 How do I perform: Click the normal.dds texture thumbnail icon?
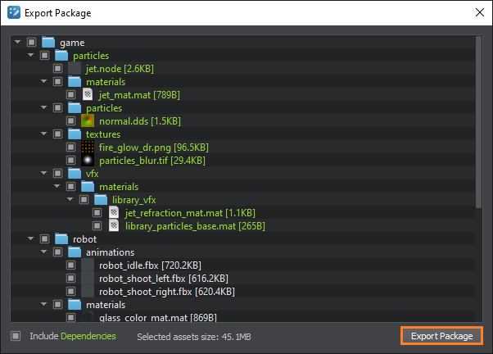88,121
